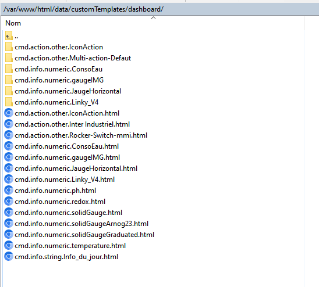Click browser icon of Rocker-Switch-mmi.html file
This screenshot has width=319, height=287.
(x=9, y=135)
